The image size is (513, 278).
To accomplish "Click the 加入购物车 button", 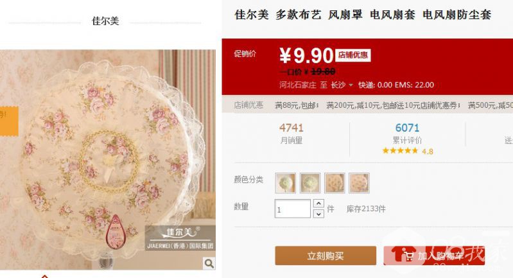I will tap(434, 256).
